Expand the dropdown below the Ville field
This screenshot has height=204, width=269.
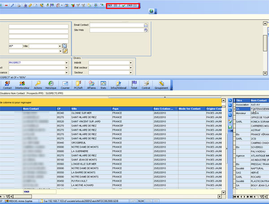(60, 51)
